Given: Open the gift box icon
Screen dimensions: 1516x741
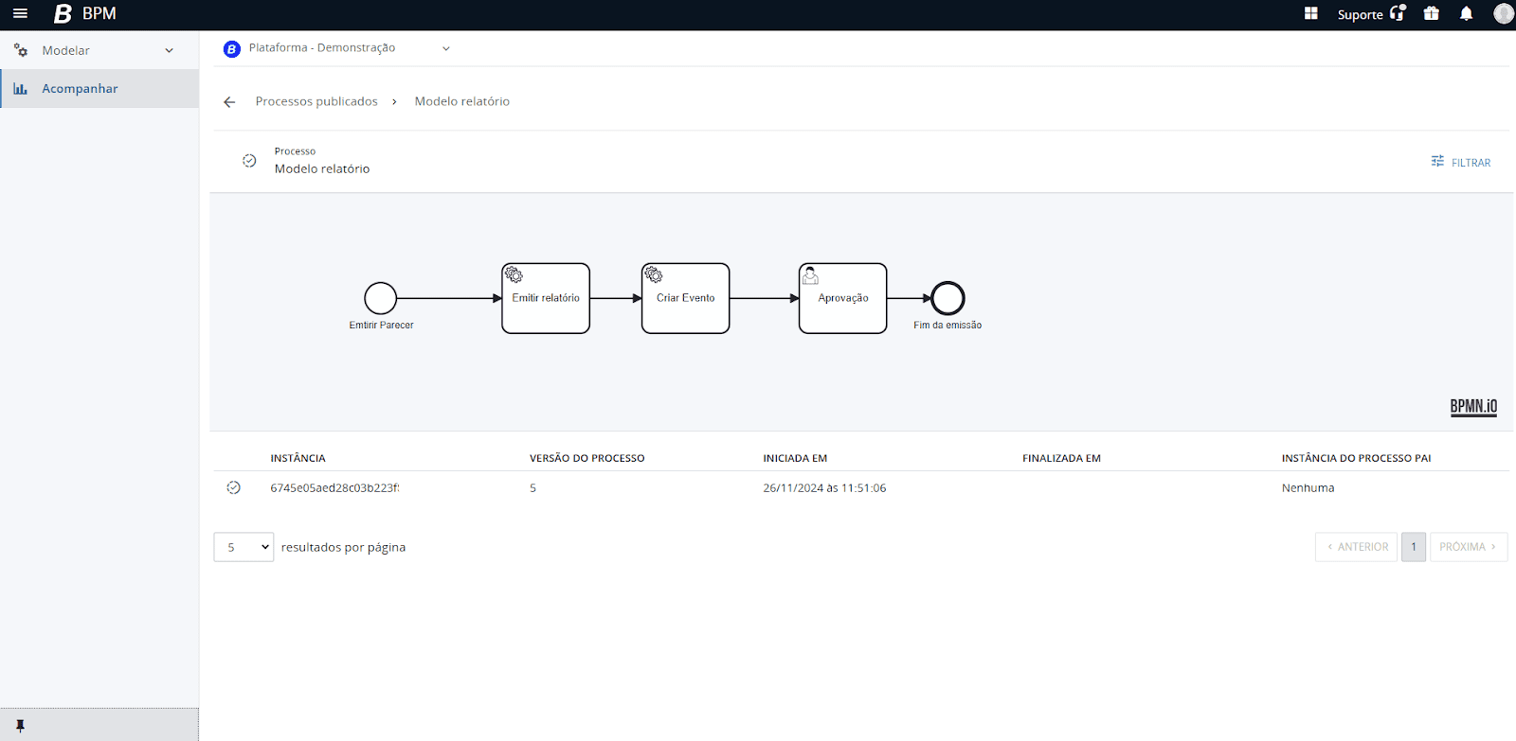Looking at the screenshot, I should (1432, 14).
